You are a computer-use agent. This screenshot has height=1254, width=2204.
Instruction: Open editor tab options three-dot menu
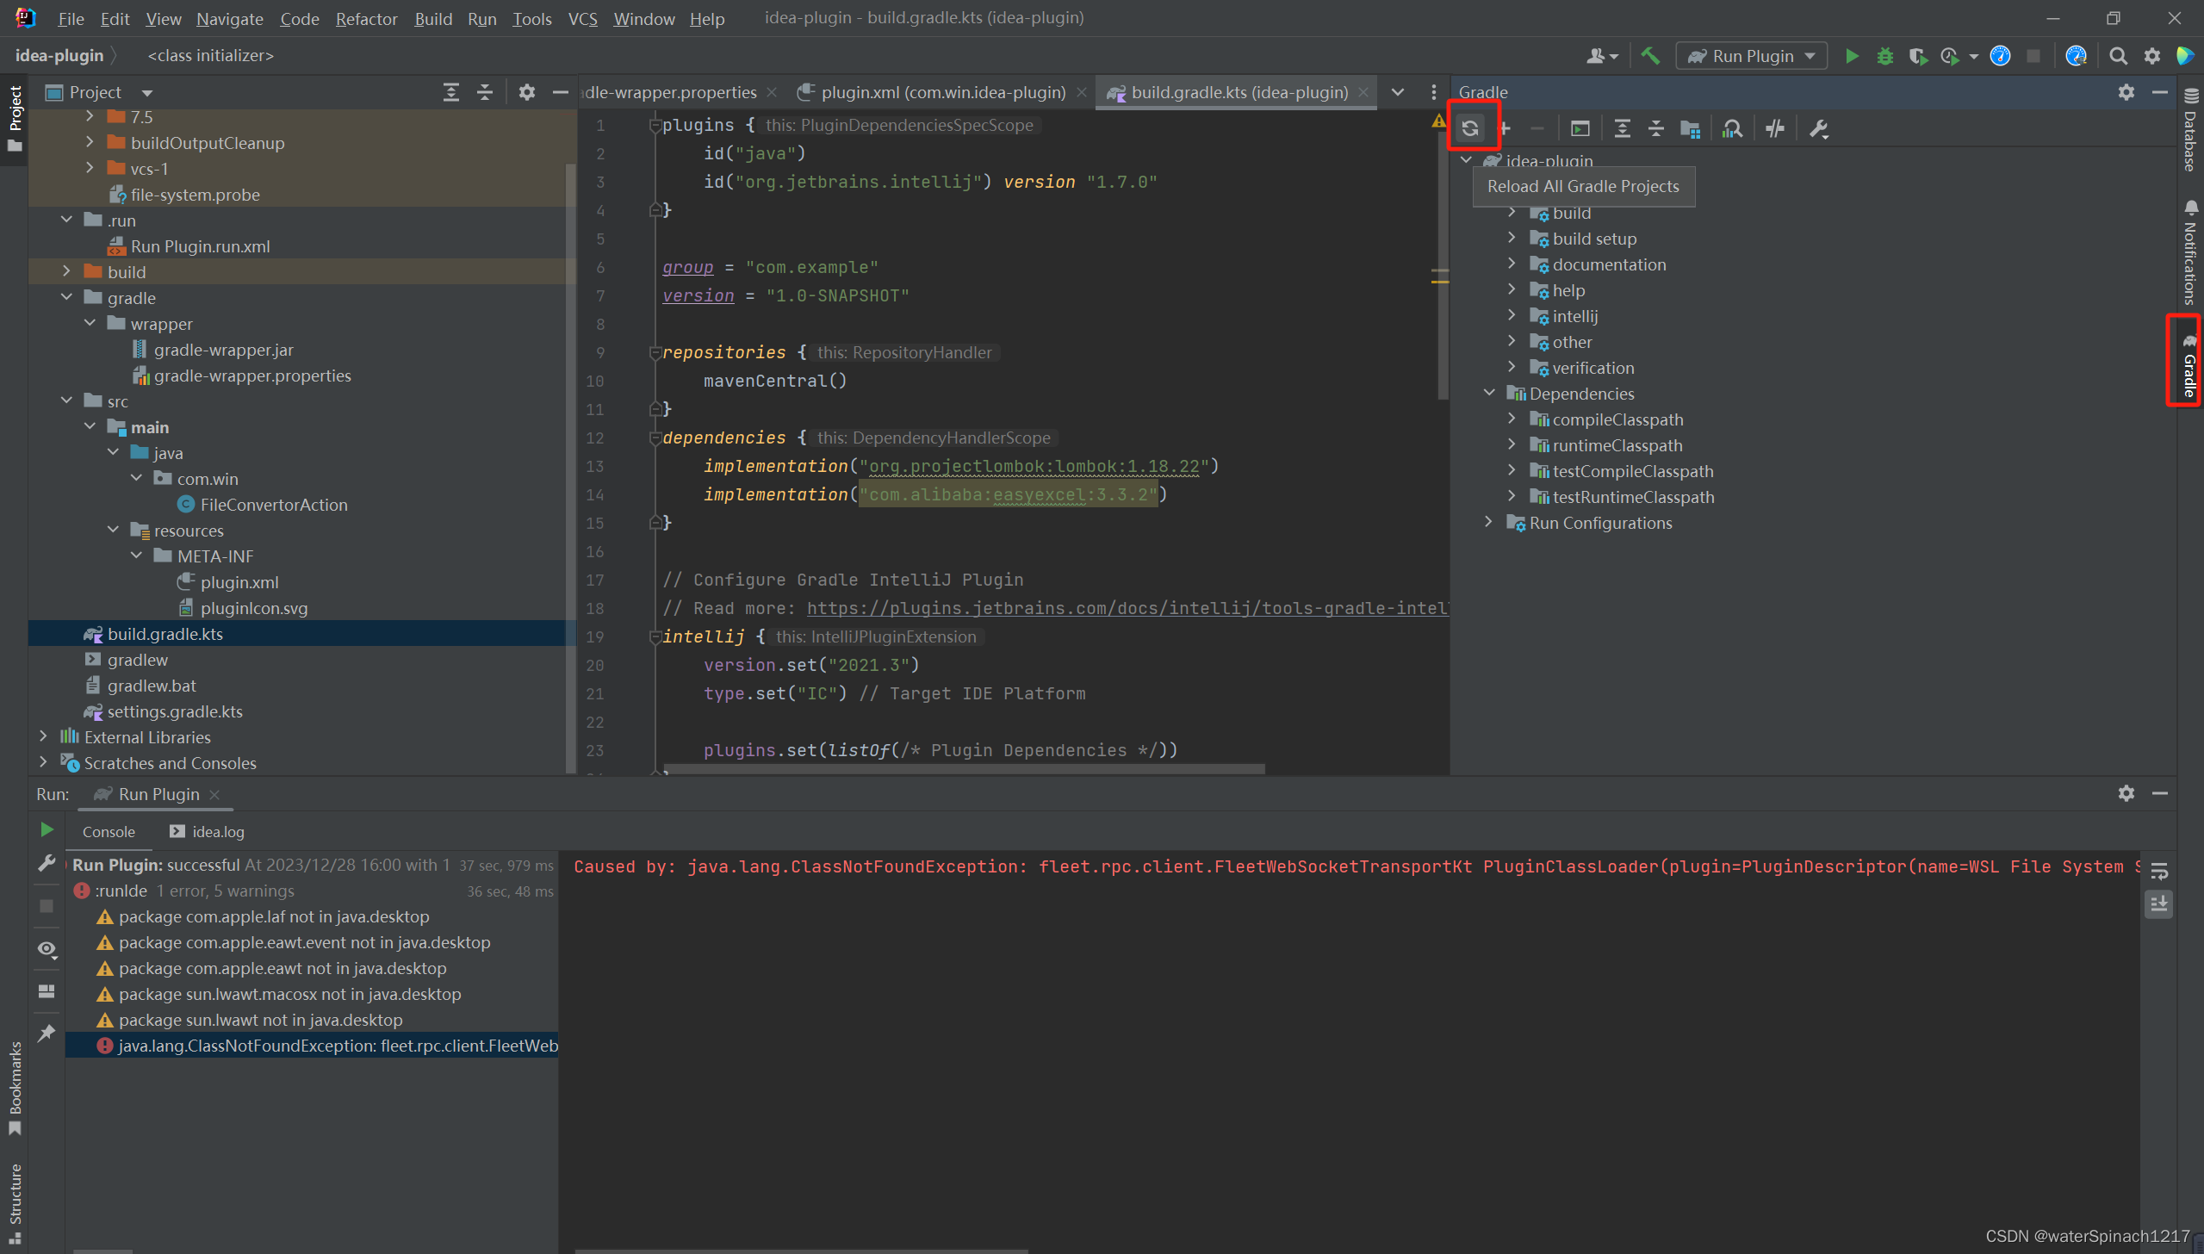[x=1434, y=92]
